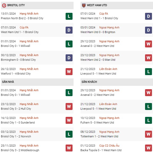Select the SÂN NHÀ section header
The width and height of the screenshot is (153, 153).
[x=37, y=82]
